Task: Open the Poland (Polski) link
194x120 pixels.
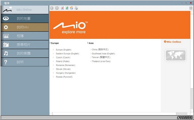Action: (63, 61)
